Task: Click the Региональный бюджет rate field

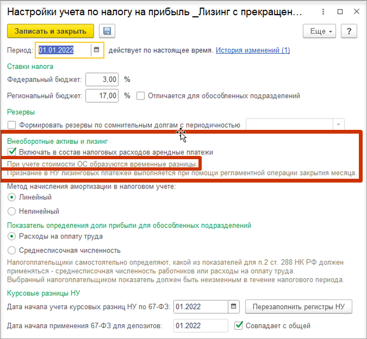Action: [102, 96]
